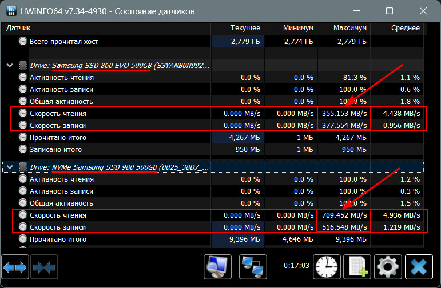Click the sensor icon of 860 EVO Прочитано итого
This screenshot has width=441, height=288.
click(23, 137)
